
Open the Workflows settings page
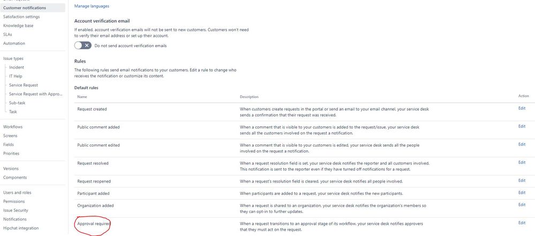tap(13, 127)
